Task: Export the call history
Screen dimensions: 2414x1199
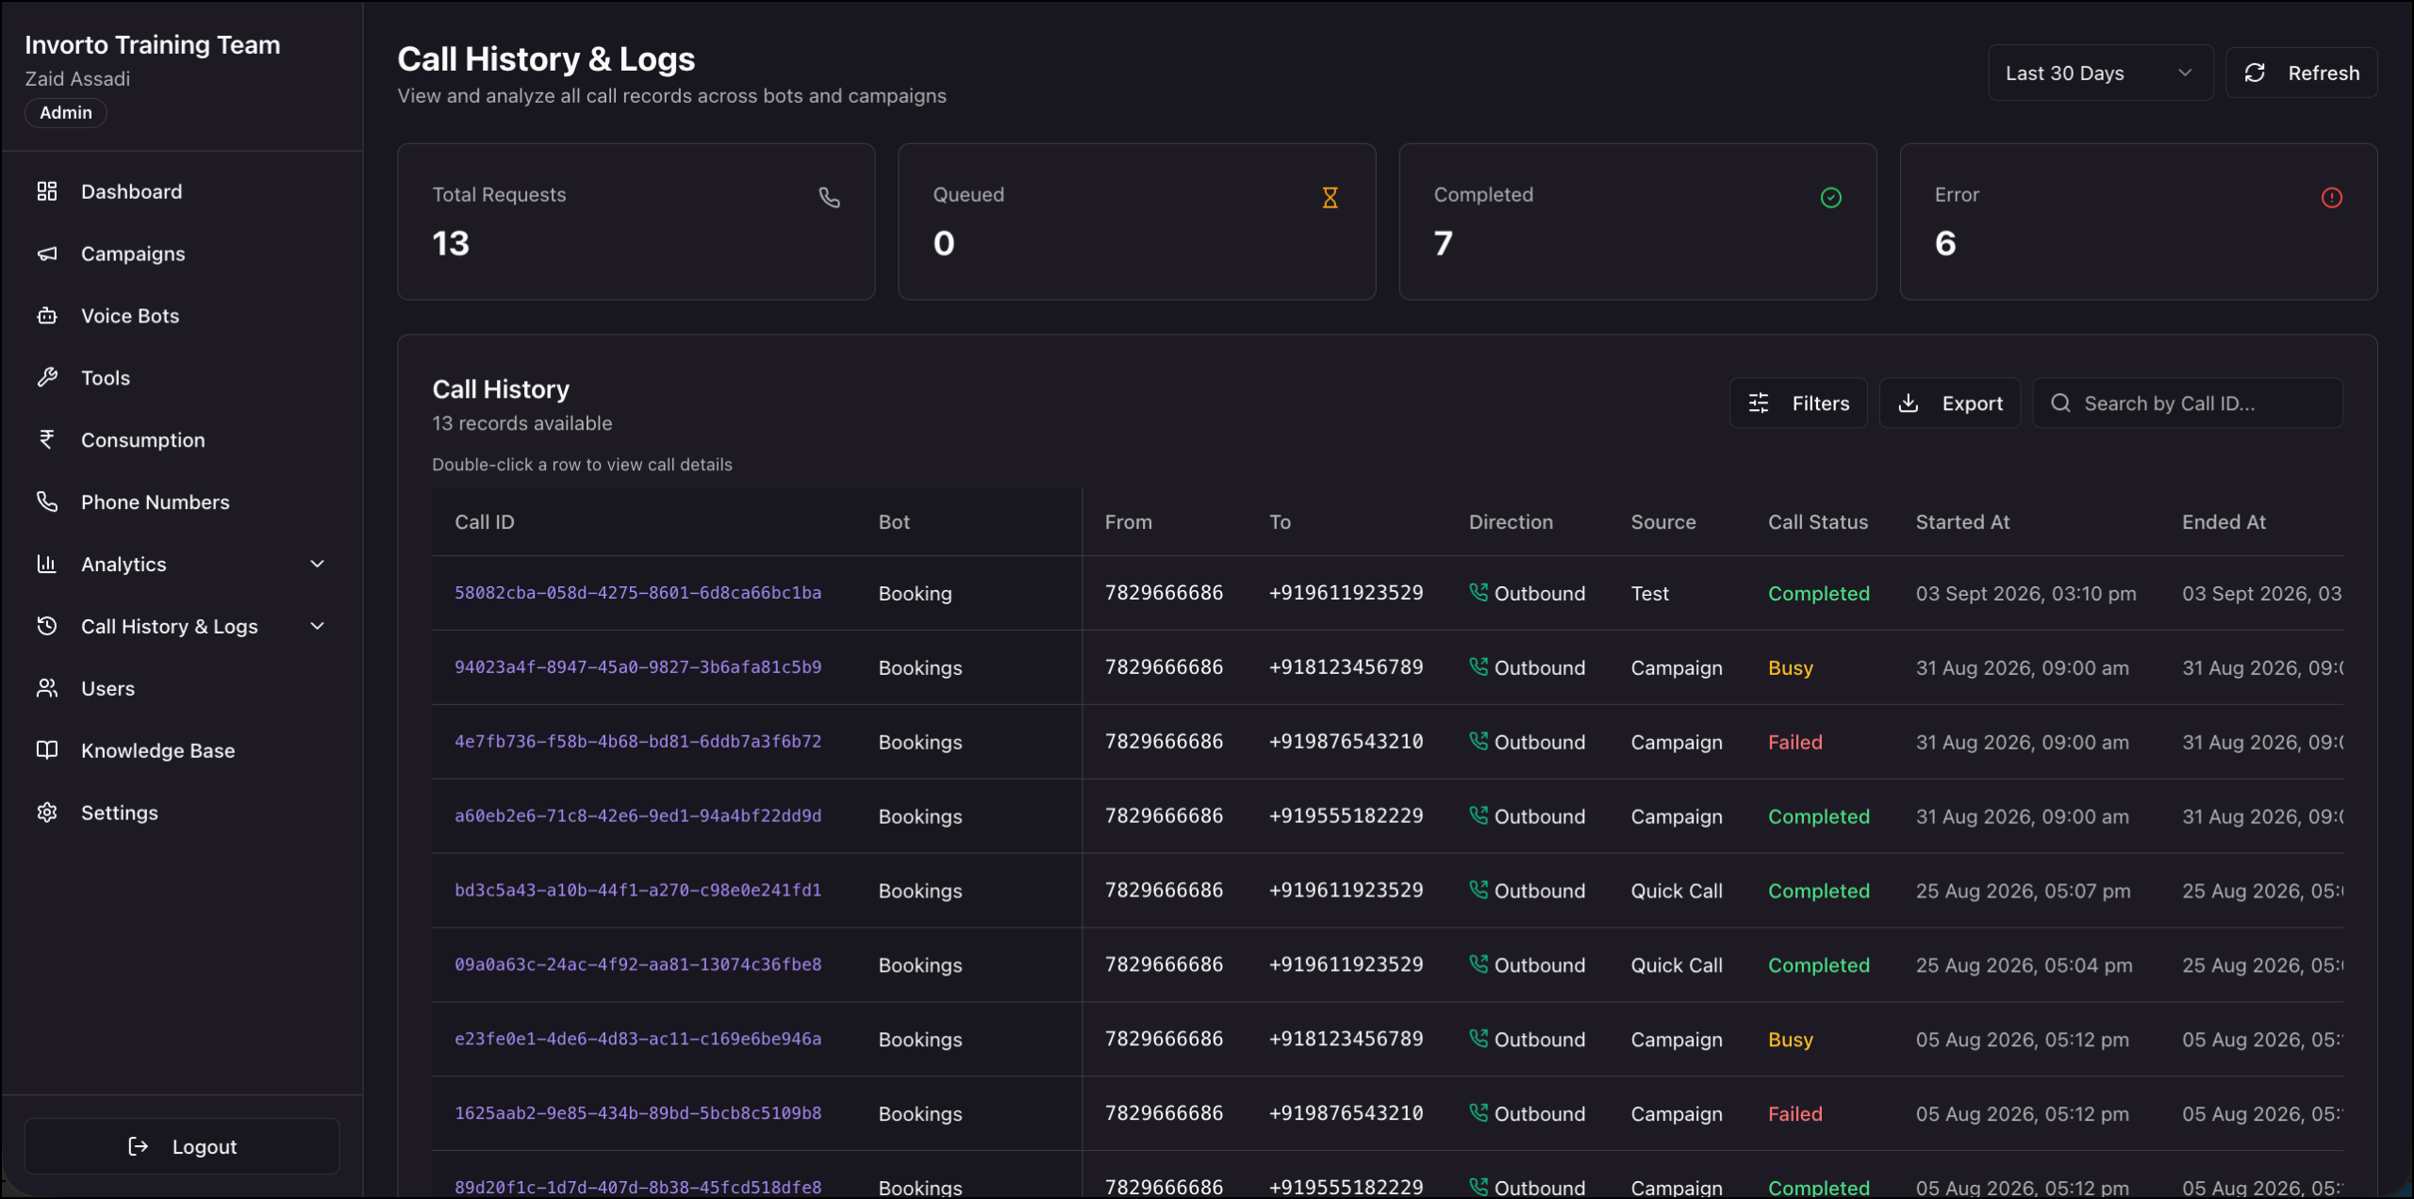Action: (x=1950, y=403)
